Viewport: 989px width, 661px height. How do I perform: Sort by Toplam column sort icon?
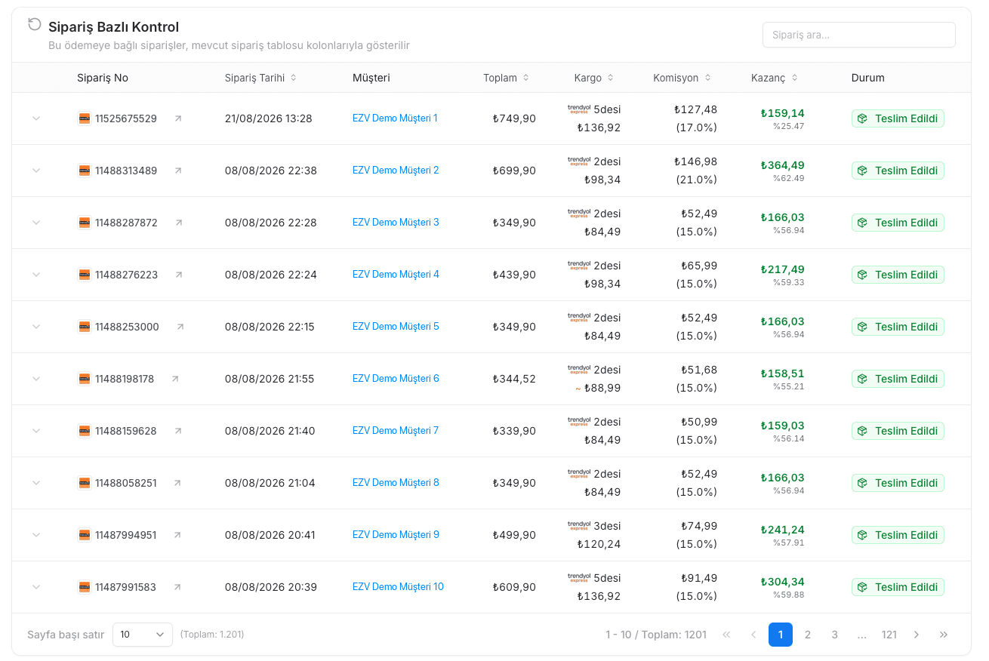click(526, 78)
